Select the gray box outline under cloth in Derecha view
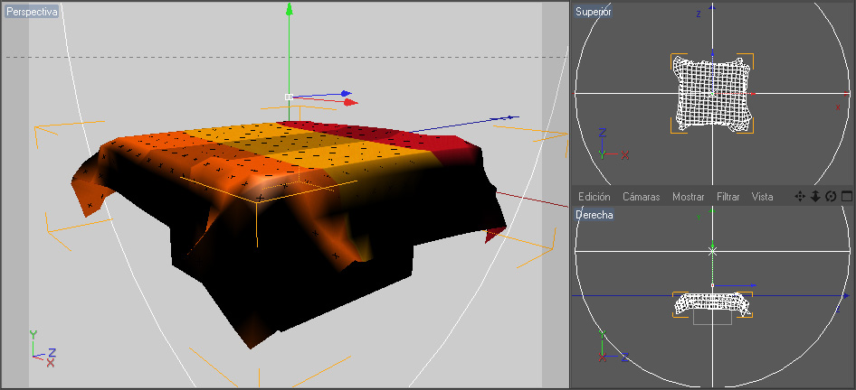The height and width of the screenshot is (390, 856). coord(712,318)
